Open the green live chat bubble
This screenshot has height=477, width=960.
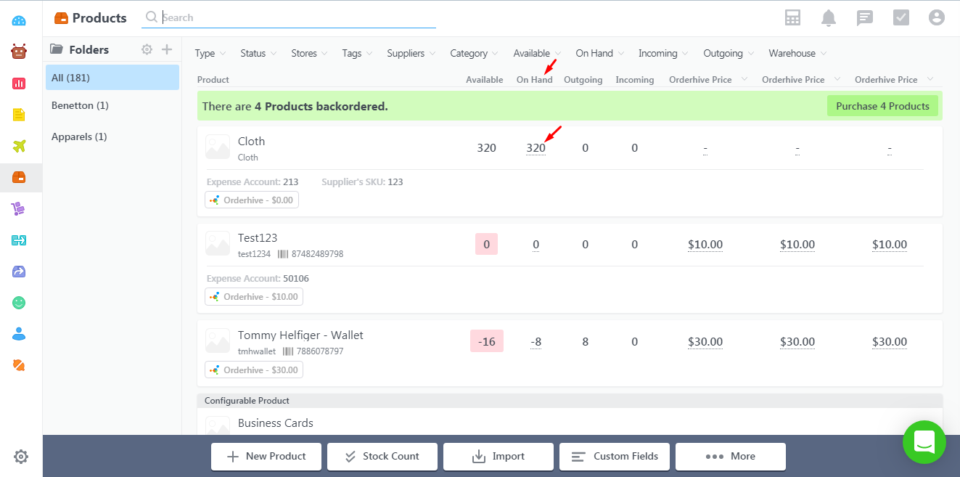pos(924,442)
